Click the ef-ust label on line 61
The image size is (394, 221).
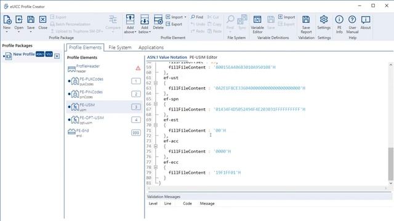171,78
